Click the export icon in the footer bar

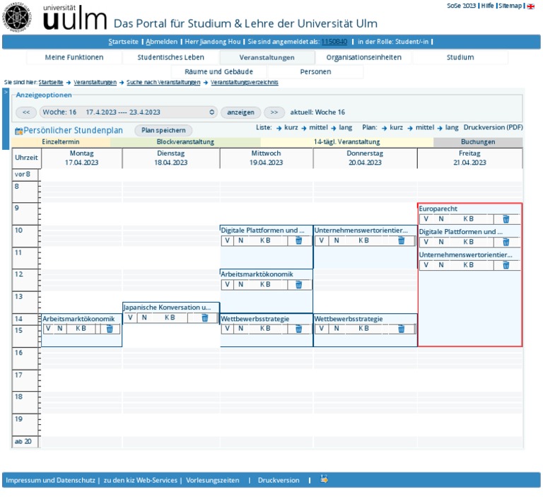click(324, 479)
